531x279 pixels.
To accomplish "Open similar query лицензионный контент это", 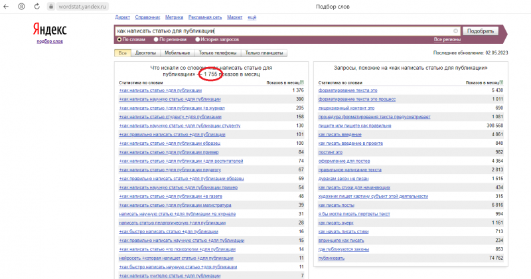I will (x=346, y=108).
